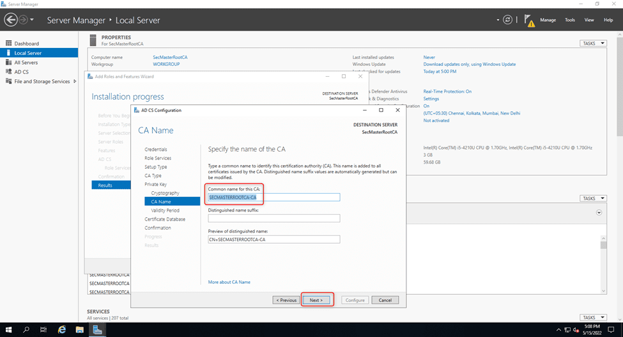Screen dimensions: 623x337
Task: Click the File and Storage Services icon
Action: tap(8, 81)
